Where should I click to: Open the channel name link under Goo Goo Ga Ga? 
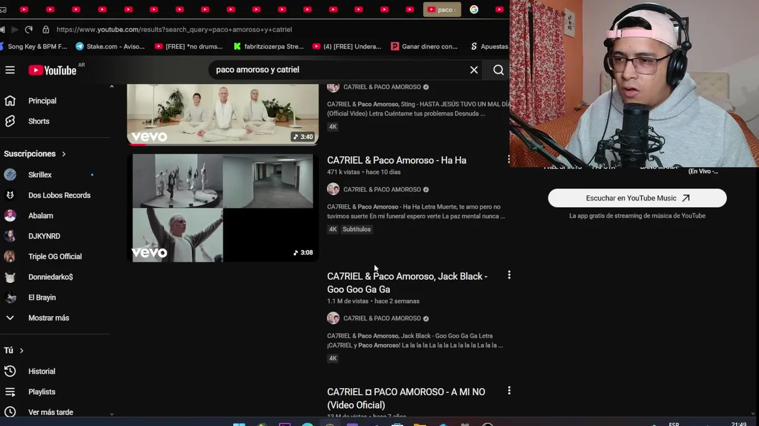click(382, 318)
